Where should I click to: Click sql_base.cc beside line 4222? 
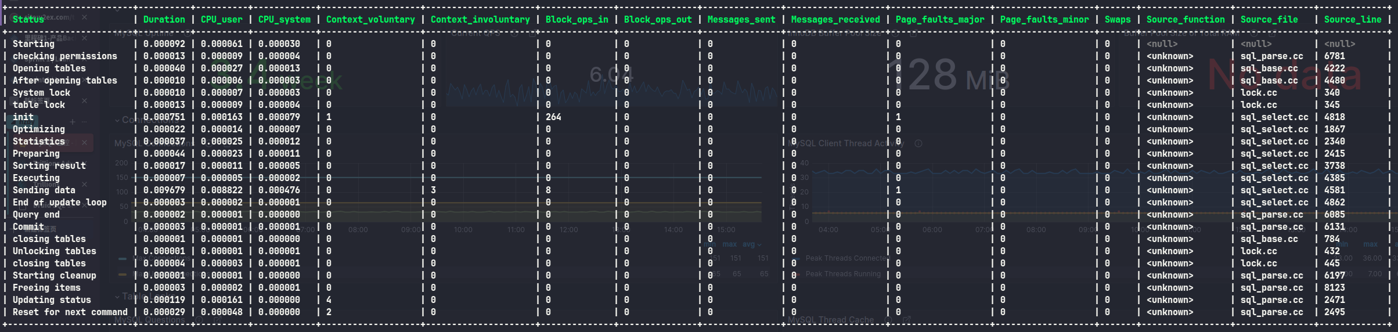tap(1269, 68)
